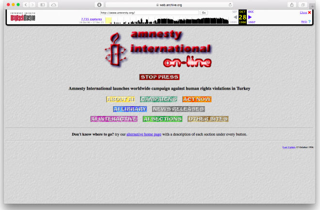The height and width of the screenshot is (210, 320).
Task: Go to previous capture with left arrow
Action: [x=235, y=17]
